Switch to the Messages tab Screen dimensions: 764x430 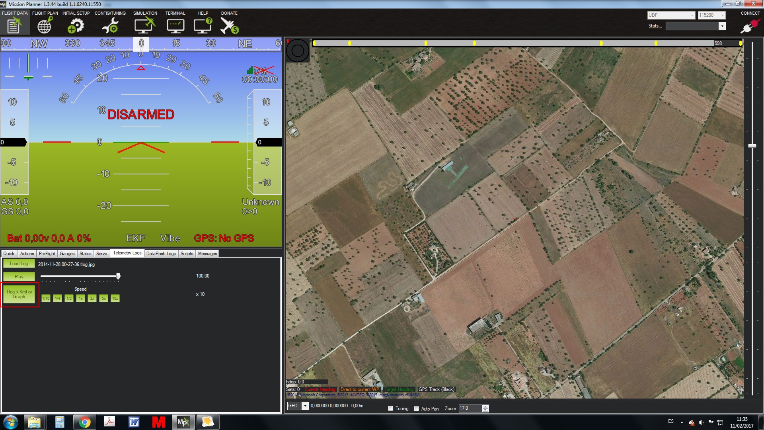(x=207, y=254)
